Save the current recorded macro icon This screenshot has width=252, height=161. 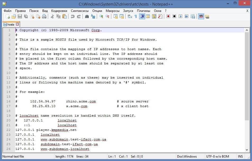click(193, 16)
